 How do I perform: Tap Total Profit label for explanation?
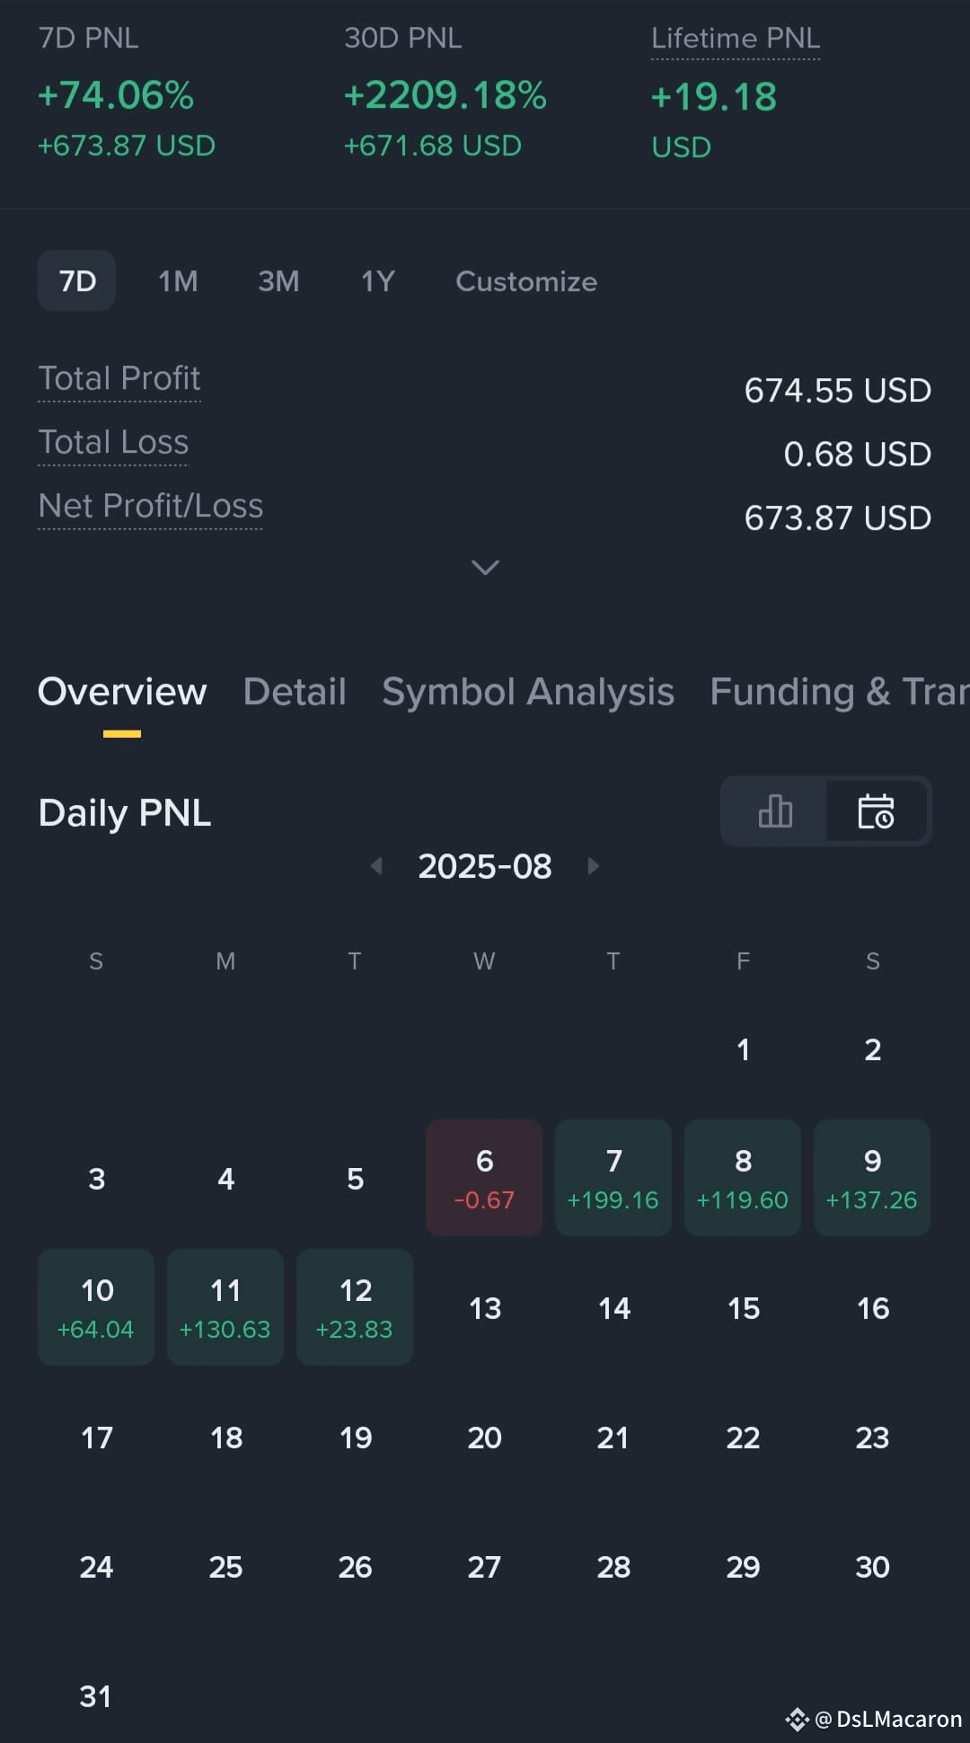pos(119,378)
